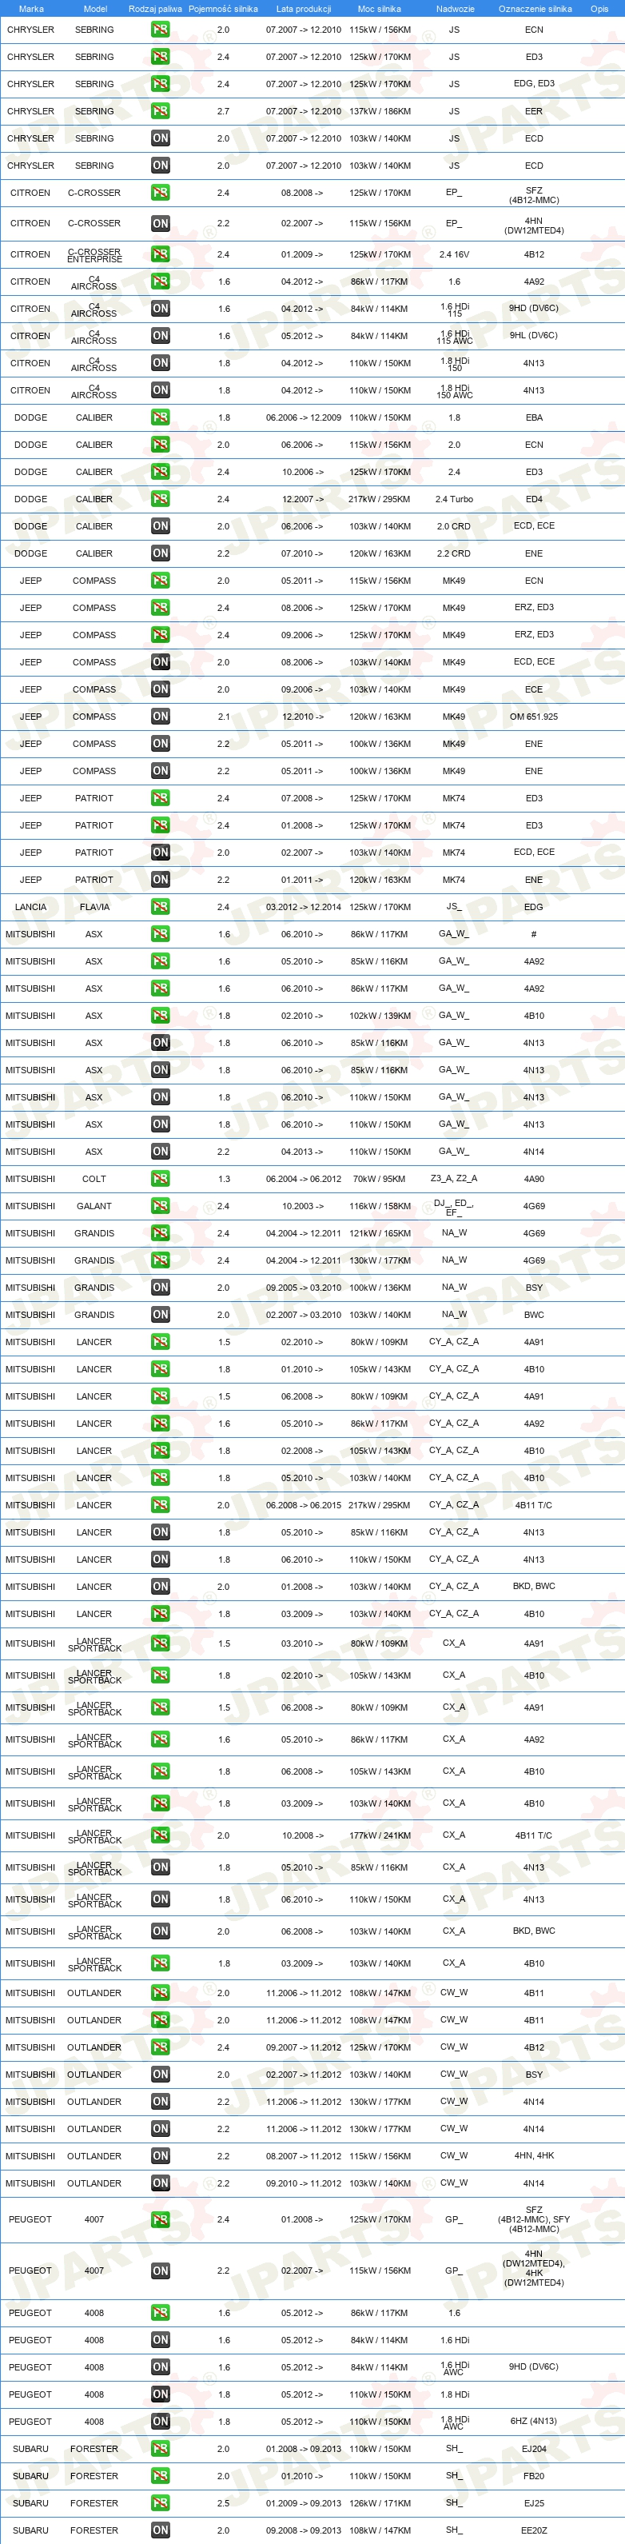Click the 121kW / 165KM power cell

point(379,1233)
